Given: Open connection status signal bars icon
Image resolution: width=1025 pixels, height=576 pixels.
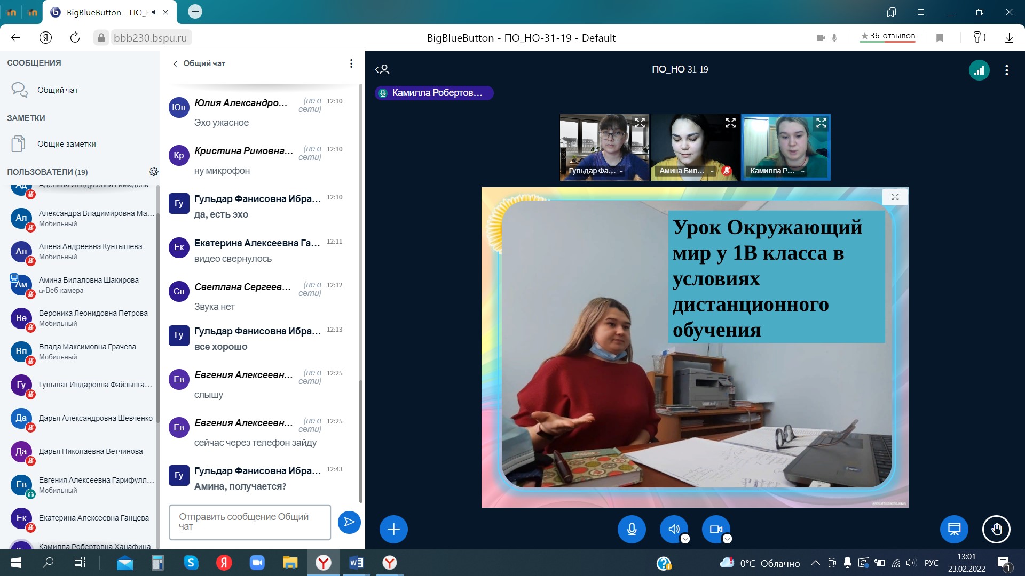Looking at the screenshot, I should 979,70.
